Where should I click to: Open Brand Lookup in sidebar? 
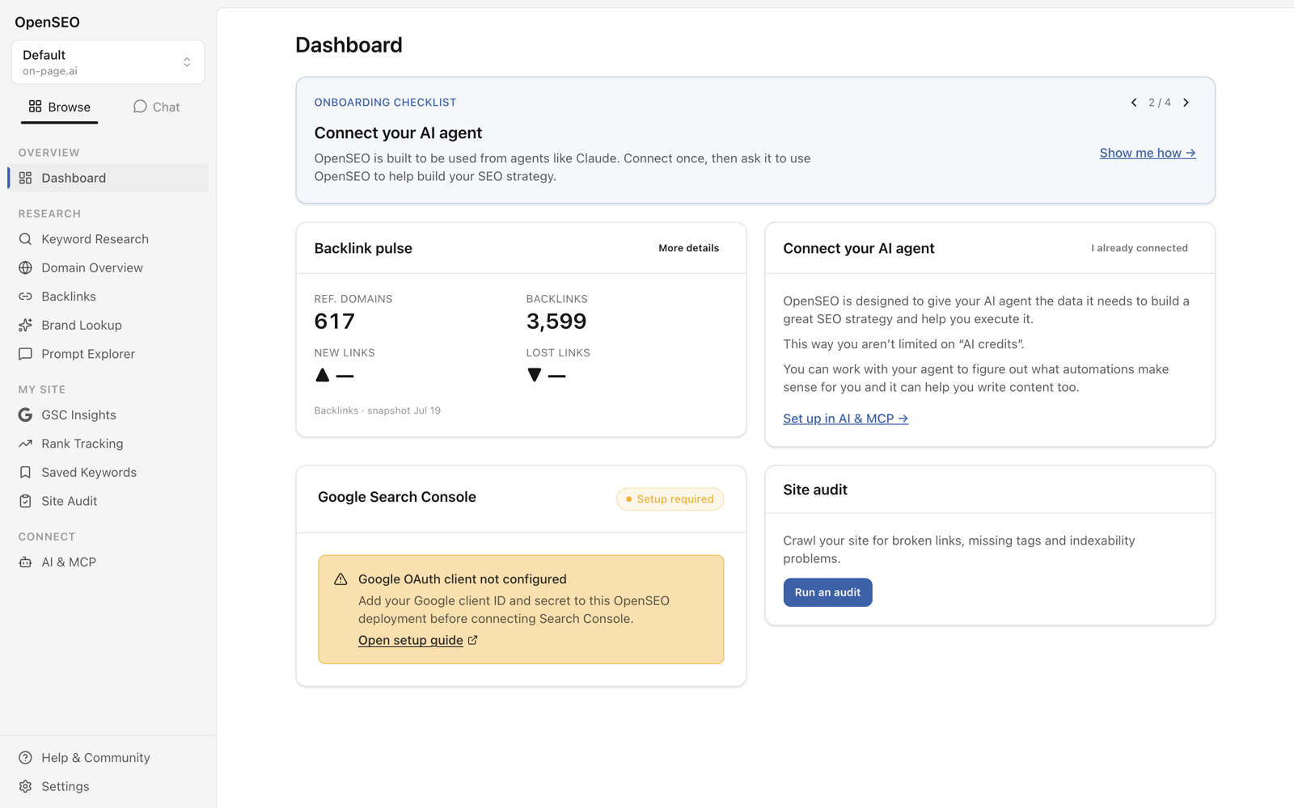click(x=108, y=325)
